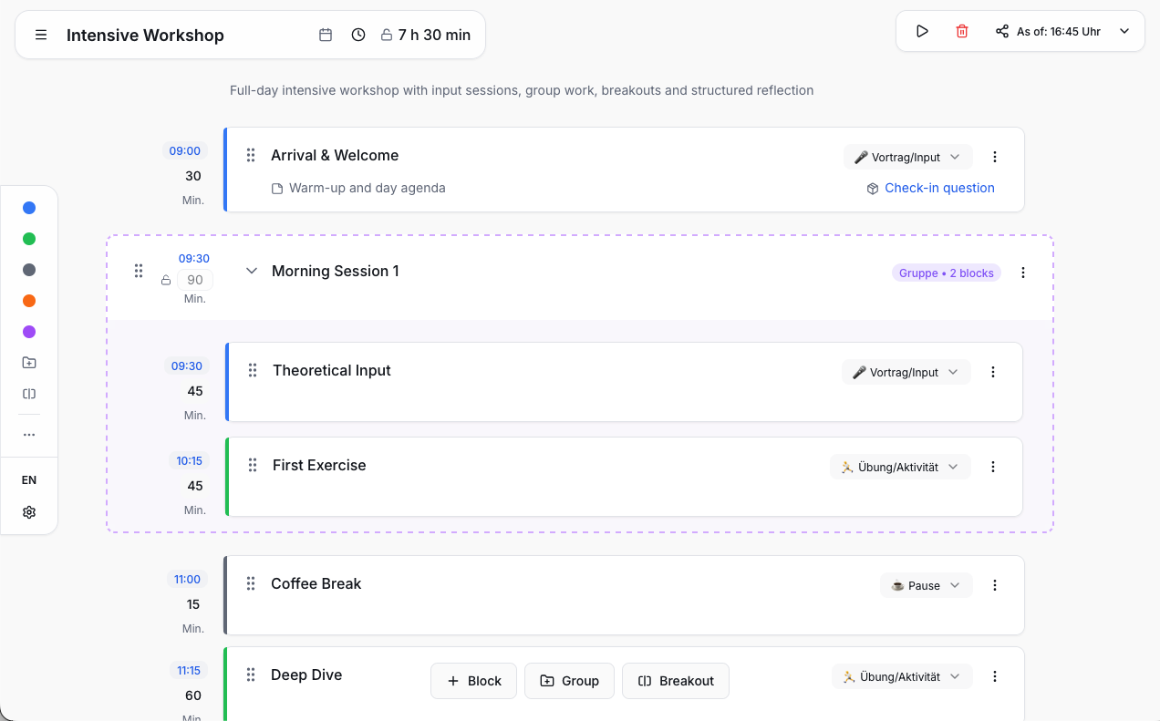1160x721 pixels.
Task: Open the Übung/Aktivität dropdown for First Exercise
Action: tap(900, 467)
